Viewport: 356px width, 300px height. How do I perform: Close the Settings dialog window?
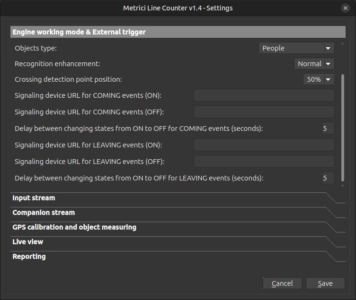tap(345, 8)
